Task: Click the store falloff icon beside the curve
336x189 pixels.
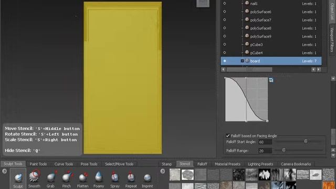Action: click(271, 80)
